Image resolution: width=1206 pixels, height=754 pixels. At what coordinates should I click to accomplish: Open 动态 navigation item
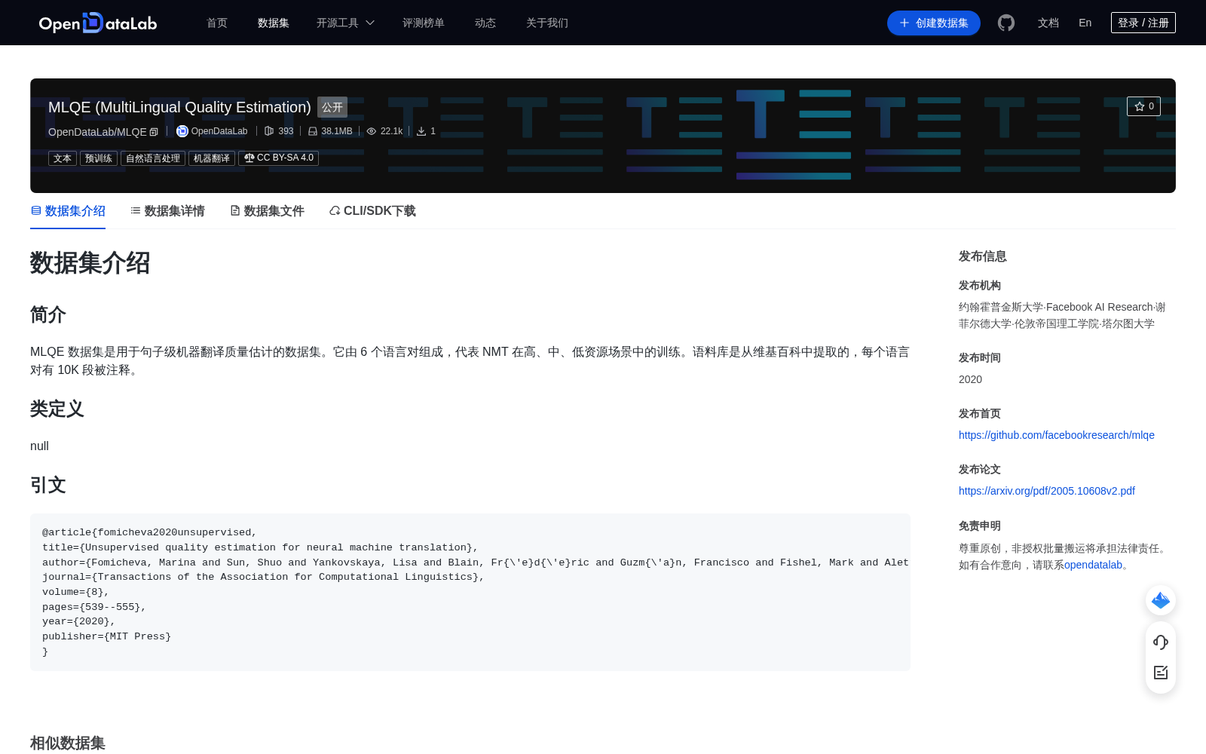485,23
